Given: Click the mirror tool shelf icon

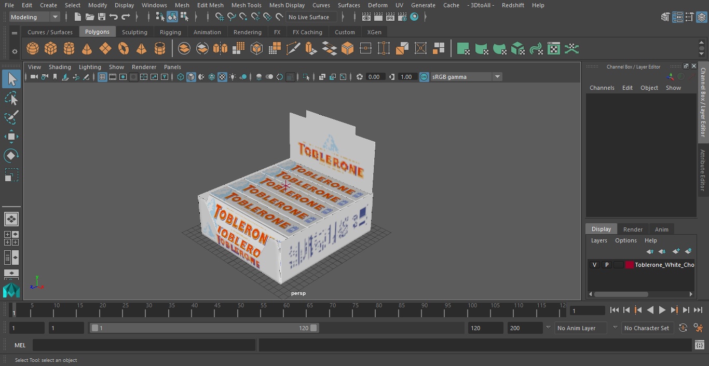Looking at the screenshot, I should [x=220, y=49].
